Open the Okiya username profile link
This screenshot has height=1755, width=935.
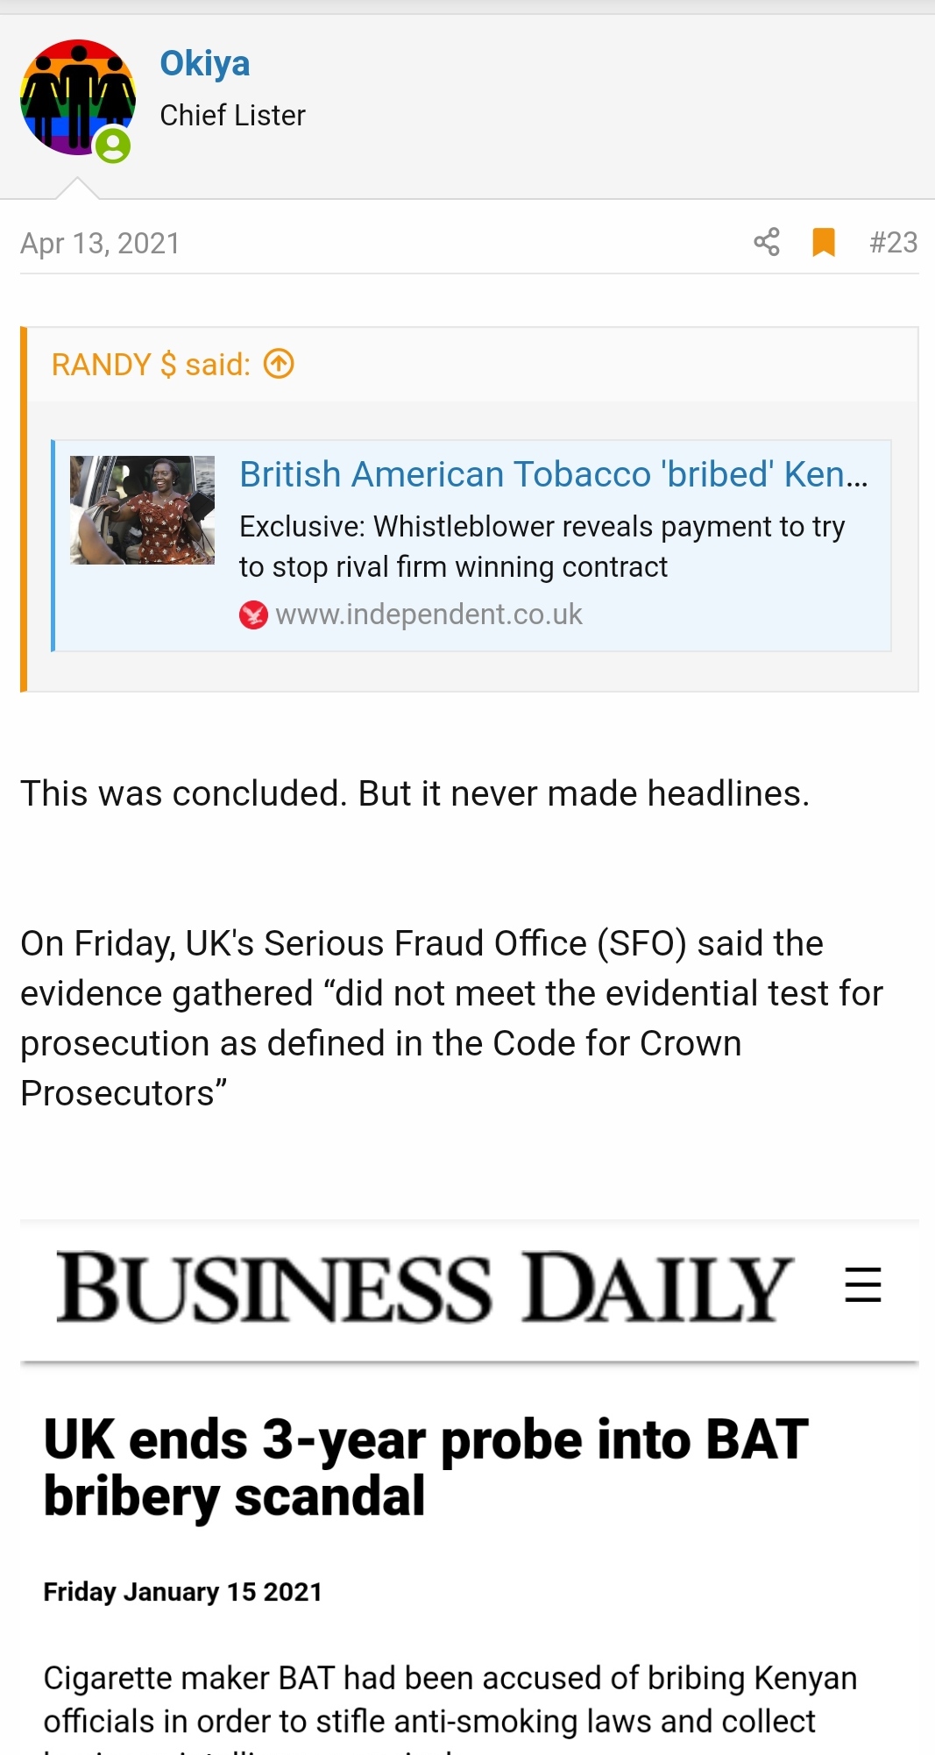coord(205,63)
